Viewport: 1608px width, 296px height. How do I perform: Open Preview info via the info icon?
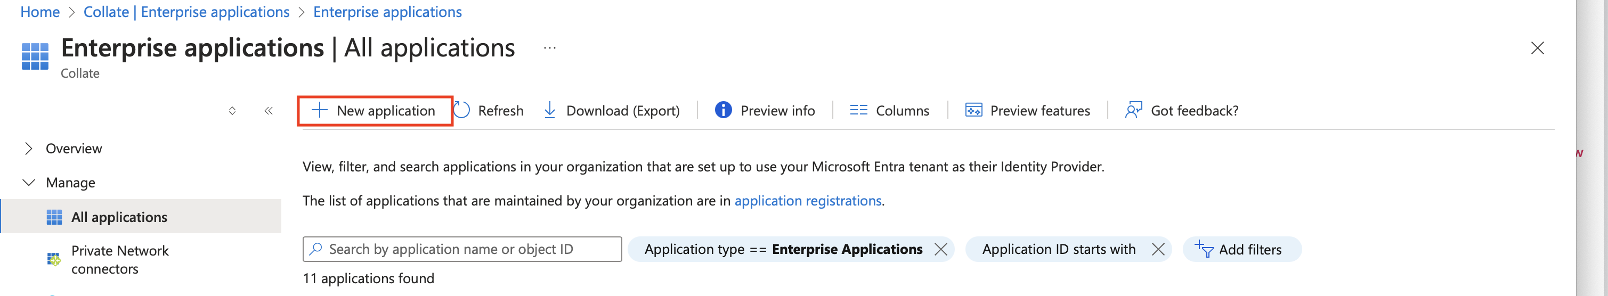point(723,110)
